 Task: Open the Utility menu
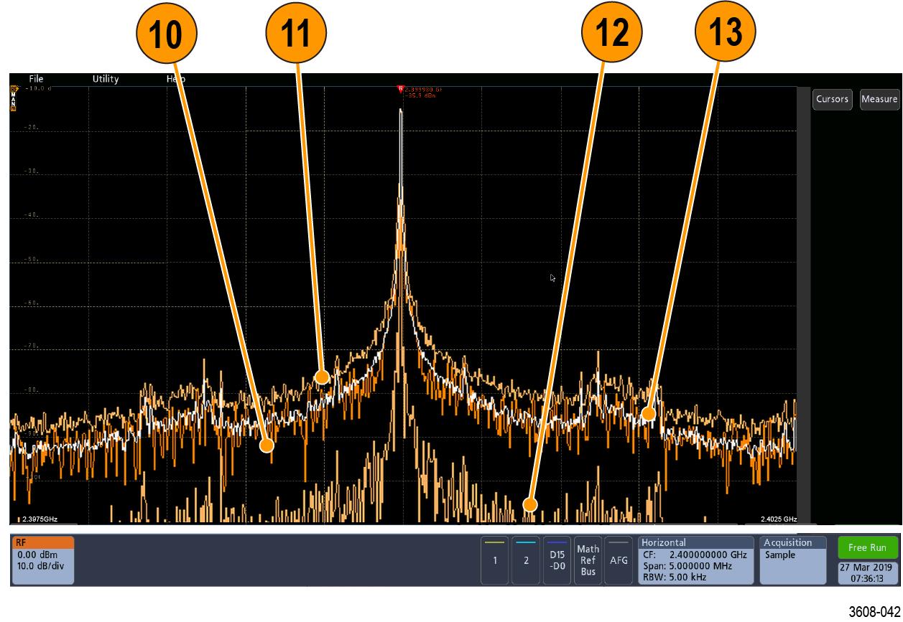[106, 79]
